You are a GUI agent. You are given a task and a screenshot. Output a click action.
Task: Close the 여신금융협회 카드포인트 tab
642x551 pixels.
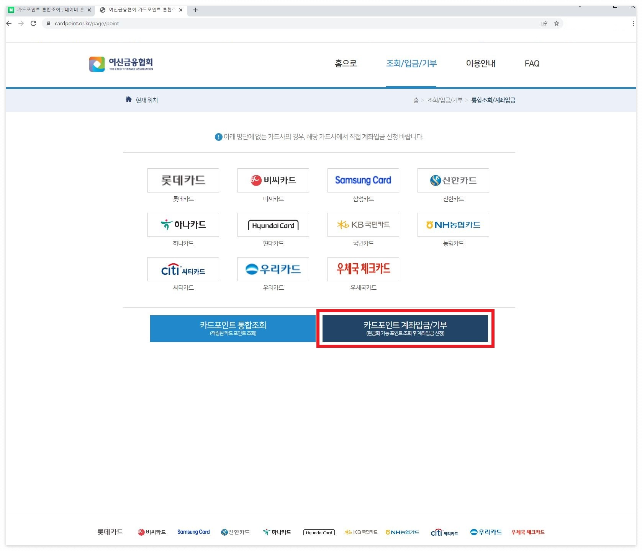tap(181, 10)
